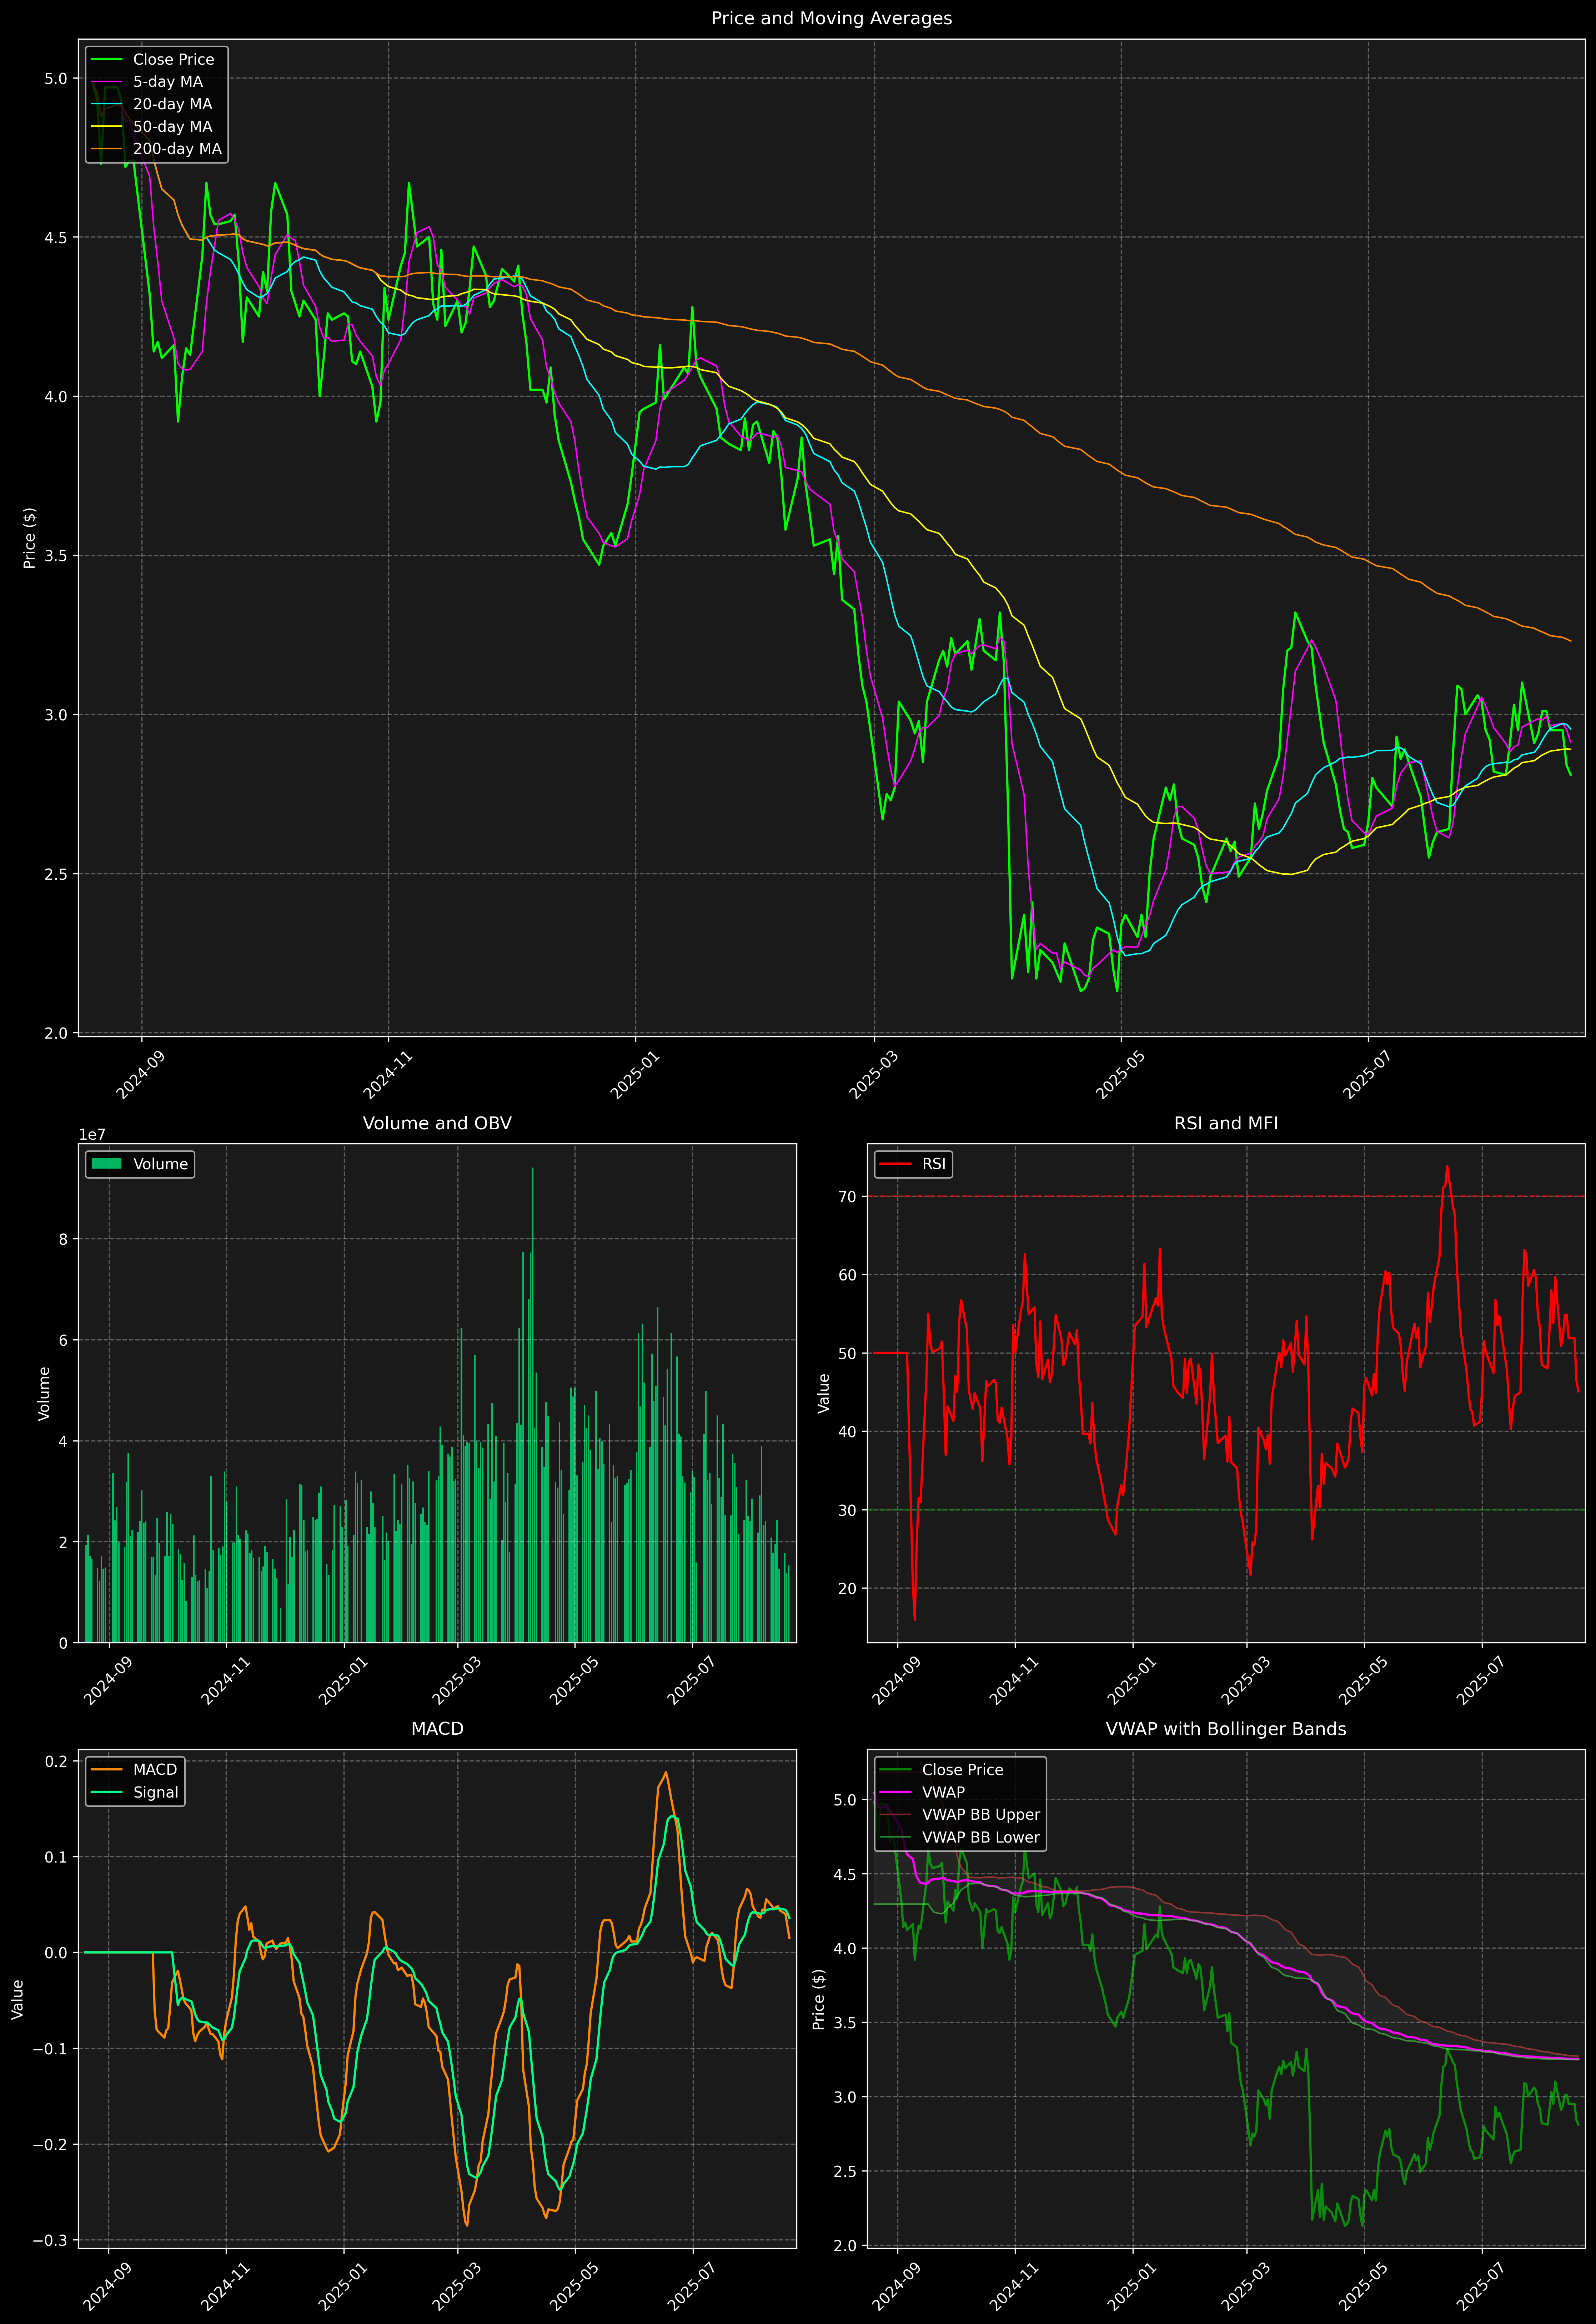
Task: Click the Volume and OBV chart title
Action: coord(437,1123)
